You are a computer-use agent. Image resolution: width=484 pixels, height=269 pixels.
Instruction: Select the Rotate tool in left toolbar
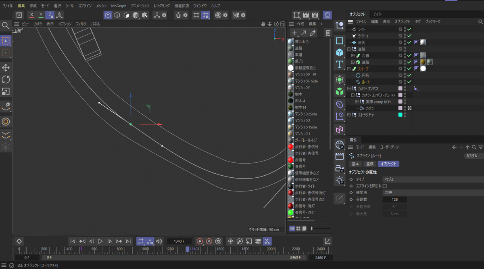[6, 80]
